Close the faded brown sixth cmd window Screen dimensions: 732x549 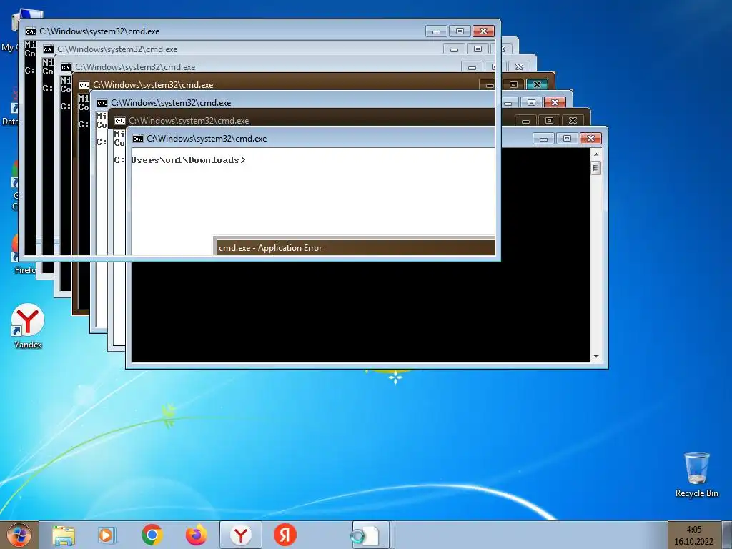click(573, 120)
